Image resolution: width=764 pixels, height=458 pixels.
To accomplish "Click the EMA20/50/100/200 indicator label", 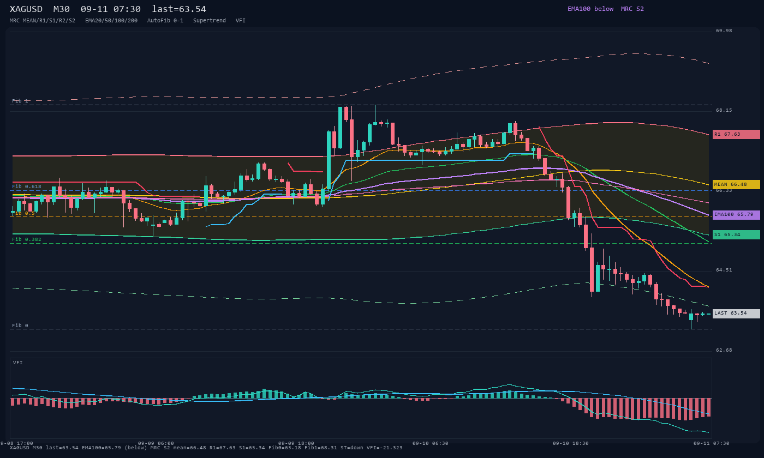I will click(111, 21).
